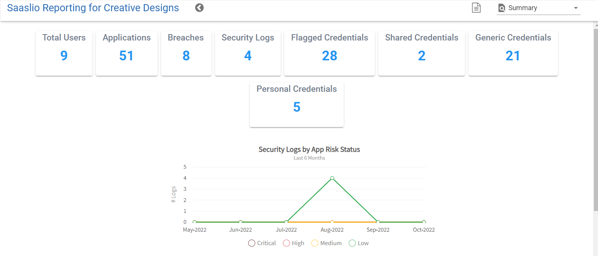This screenshot has width=598, height=256.
Task: Click the Saaslio Reporting page title
Action: [x=93, y=8]
